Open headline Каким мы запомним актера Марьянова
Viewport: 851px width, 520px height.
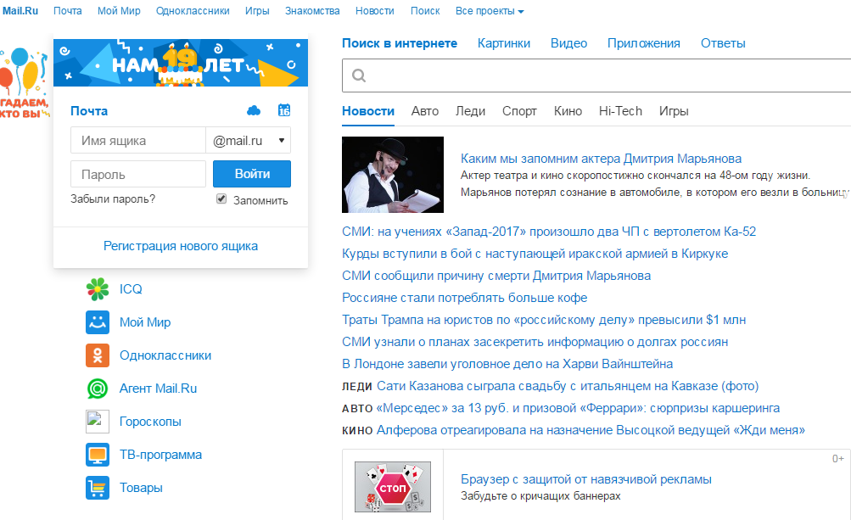point(601,159)
